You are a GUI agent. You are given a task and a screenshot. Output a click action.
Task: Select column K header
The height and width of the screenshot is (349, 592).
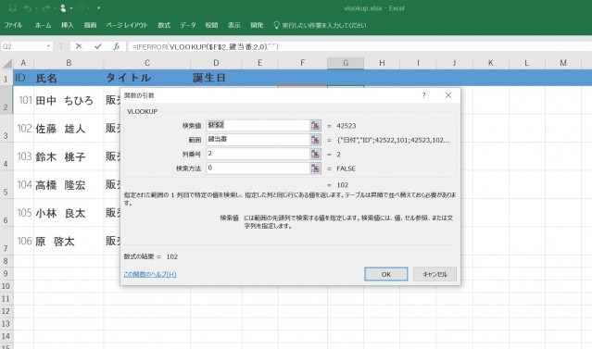click(490, 63)
